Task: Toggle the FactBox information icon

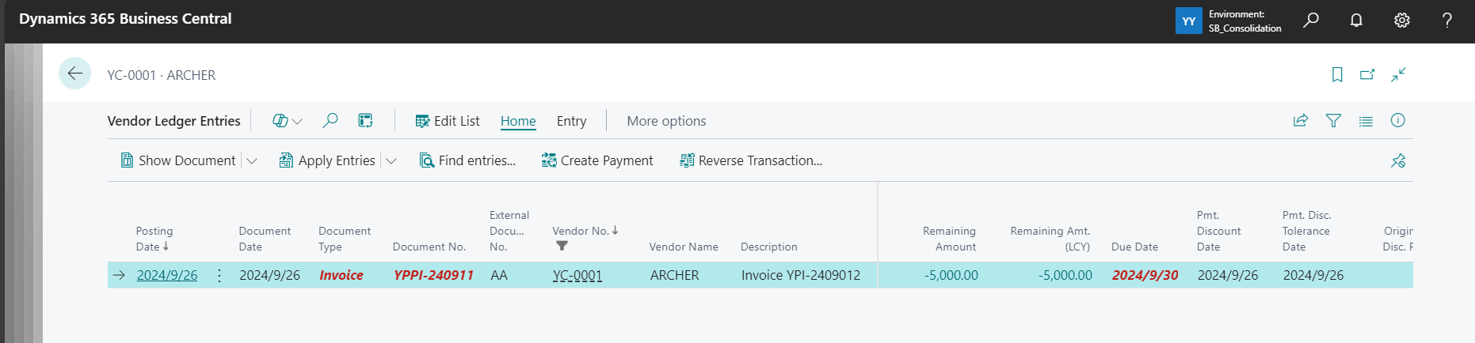Action: coord(1398,120)
